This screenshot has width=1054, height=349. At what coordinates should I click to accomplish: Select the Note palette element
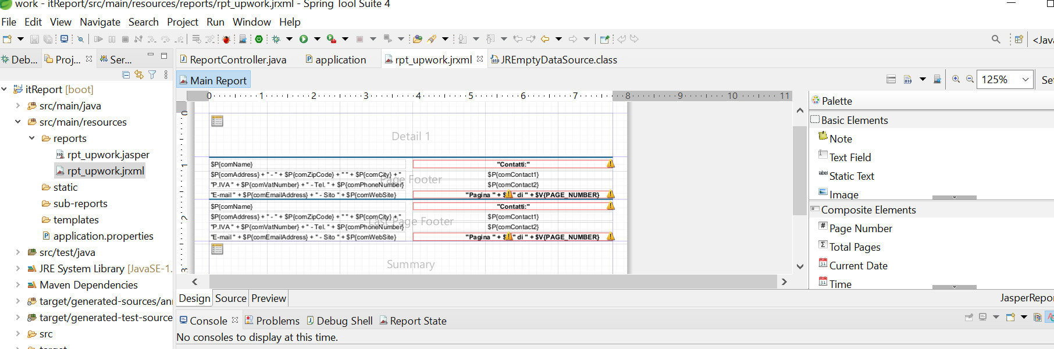point(835,138)
